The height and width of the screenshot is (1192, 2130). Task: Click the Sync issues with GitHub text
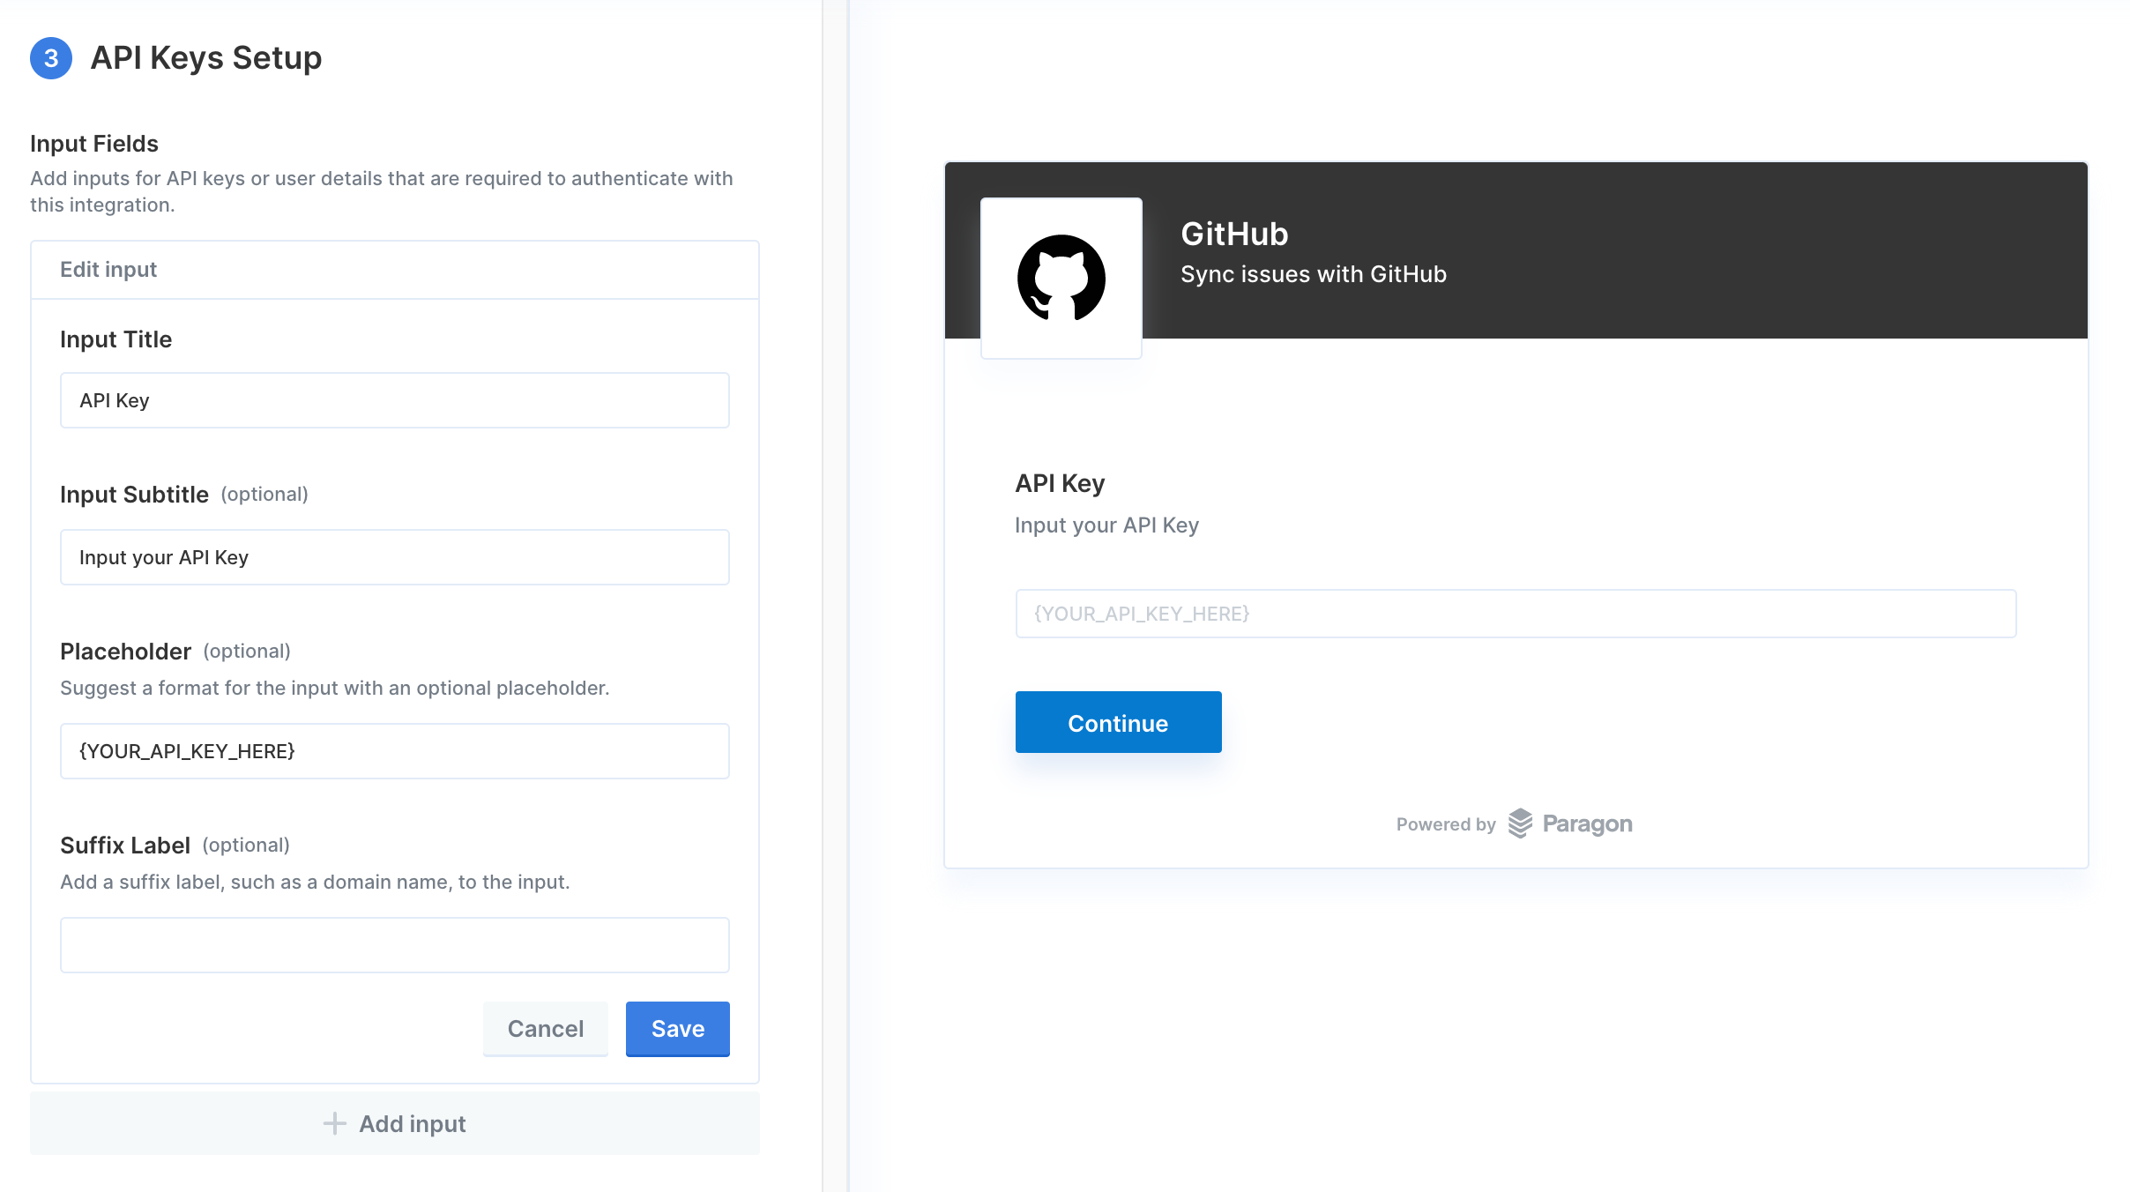click(1314, 274)
